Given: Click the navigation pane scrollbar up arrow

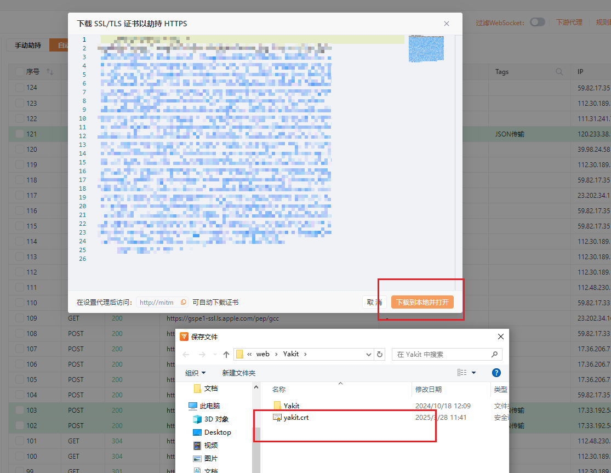Looking at the screenshot, I should [256, 387].
